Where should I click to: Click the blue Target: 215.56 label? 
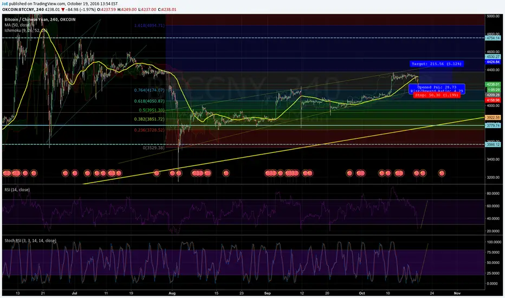pos(436,64)
